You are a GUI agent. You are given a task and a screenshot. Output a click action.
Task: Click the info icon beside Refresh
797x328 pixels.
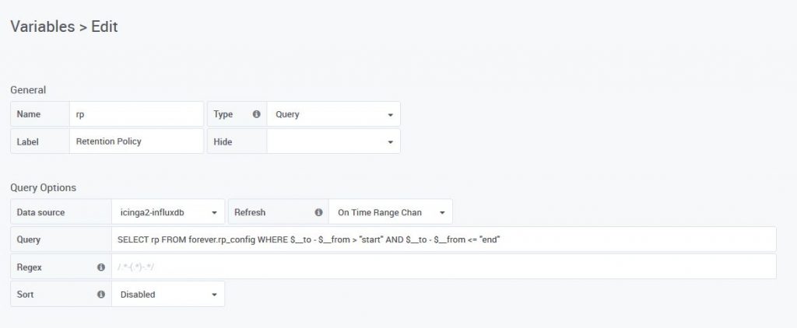click(318, 212)
